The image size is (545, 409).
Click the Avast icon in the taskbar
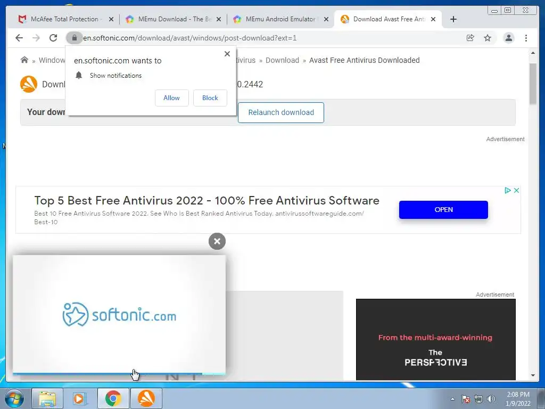click(146, 398)
